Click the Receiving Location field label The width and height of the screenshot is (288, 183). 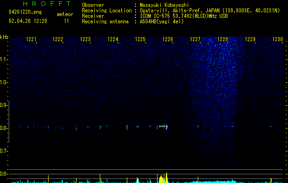click(107, 11)
